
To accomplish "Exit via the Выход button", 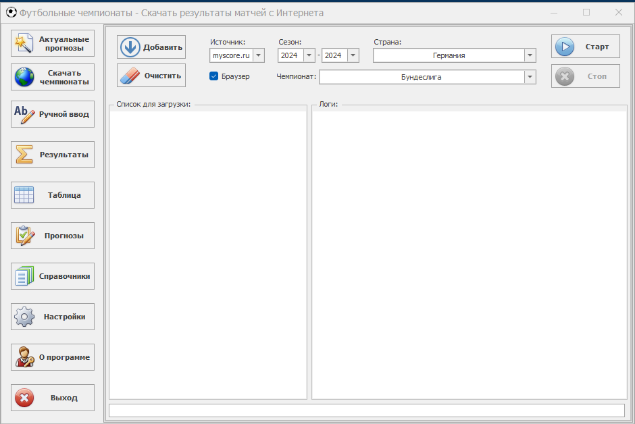I will [x=53, y=398].
